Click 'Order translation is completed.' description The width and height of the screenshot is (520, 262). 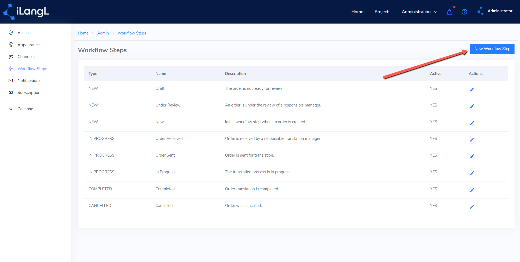click(252, 189)
